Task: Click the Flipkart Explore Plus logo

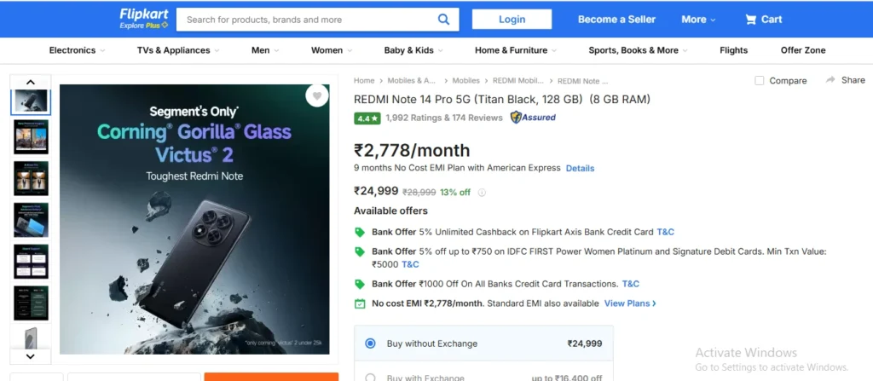Action: pyautogui.click(x=144, y=19)
